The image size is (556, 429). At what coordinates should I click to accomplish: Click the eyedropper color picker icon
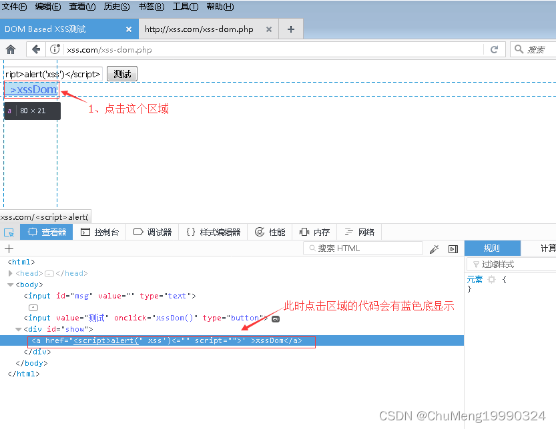[x=434, y=249]
